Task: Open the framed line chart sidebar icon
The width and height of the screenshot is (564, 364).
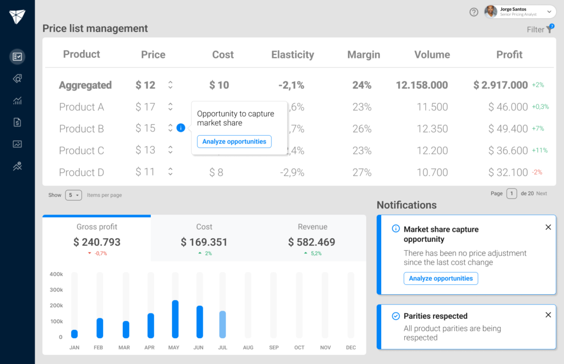Action: tap(17, 144)
